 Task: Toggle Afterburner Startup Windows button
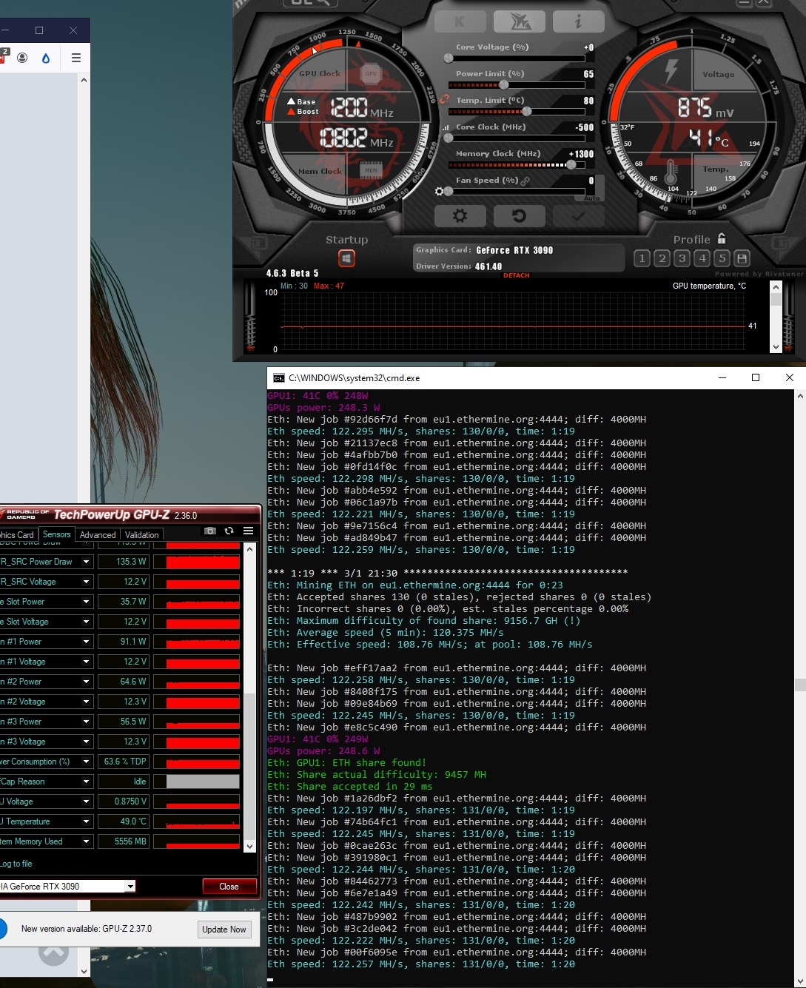(x=346, y=258)
